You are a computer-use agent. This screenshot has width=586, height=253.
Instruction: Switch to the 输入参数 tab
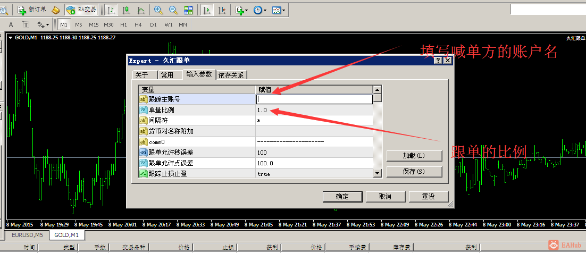(x=199, y=74)
